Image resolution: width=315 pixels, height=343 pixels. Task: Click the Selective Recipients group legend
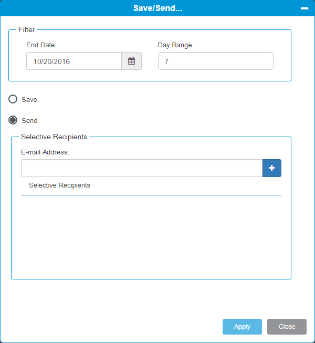click(54, 137)
